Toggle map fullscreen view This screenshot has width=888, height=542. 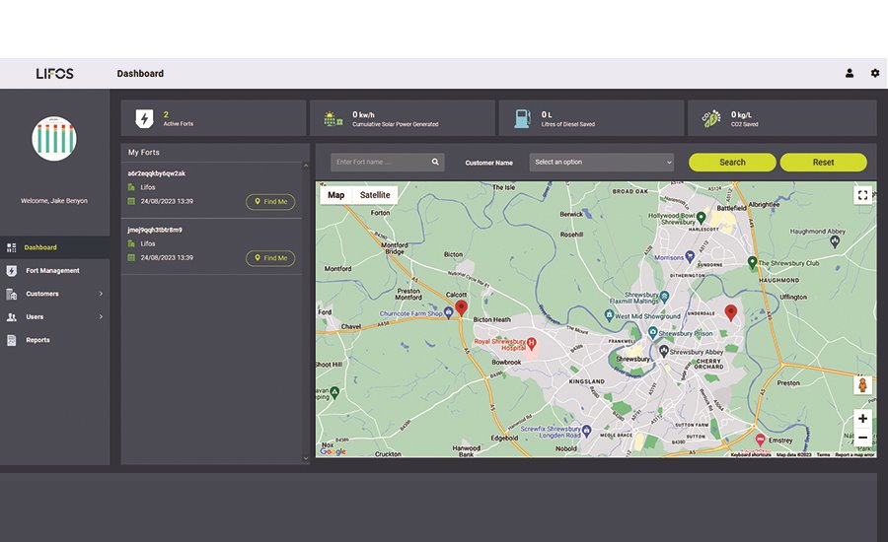click(x=862, y=195)
